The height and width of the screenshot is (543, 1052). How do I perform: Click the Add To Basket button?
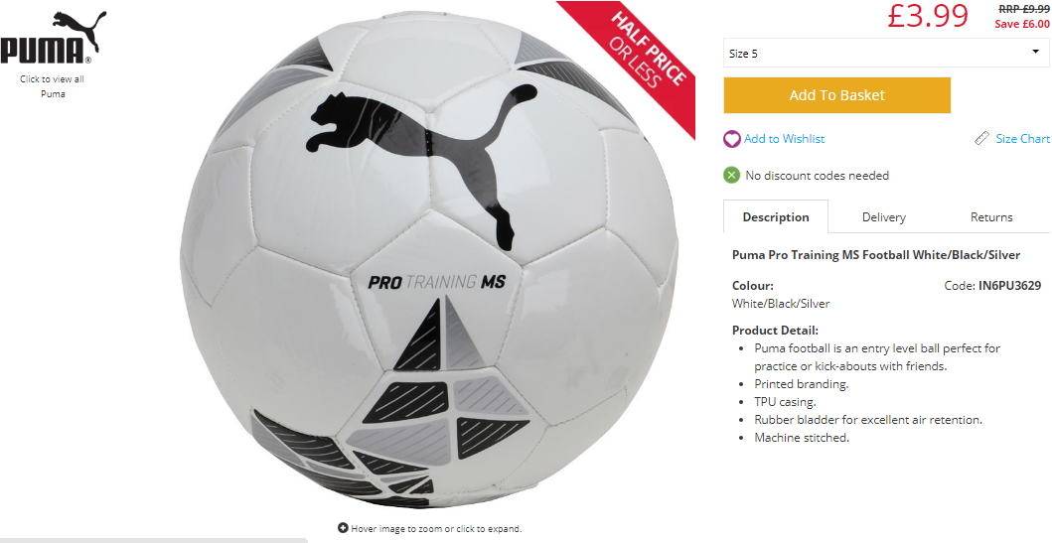coord(836,95)
